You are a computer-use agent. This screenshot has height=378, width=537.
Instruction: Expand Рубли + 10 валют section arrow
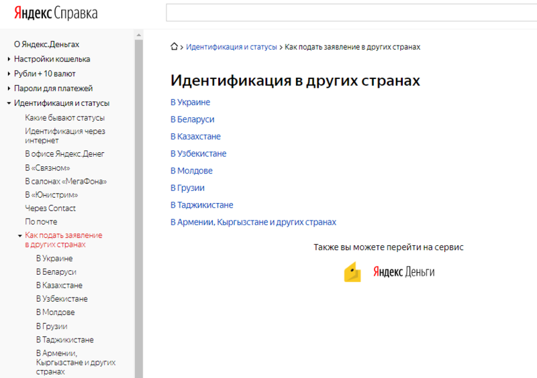pyautogui.click(x=9, y=74)
